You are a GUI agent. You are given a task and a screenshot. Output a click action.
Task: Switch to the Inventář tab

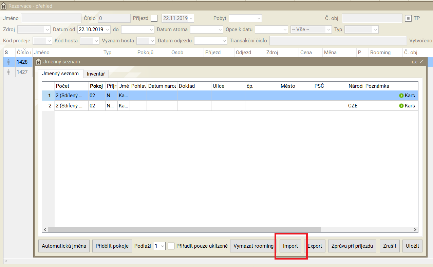(x=96, y=74)
